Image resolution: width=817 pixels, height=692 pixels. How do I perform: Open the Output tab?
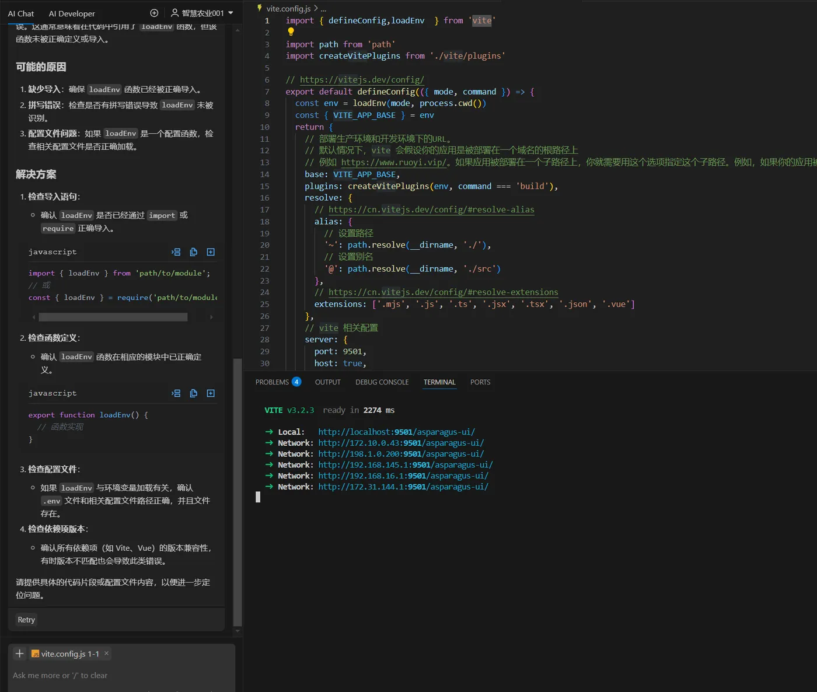(327, 382)
